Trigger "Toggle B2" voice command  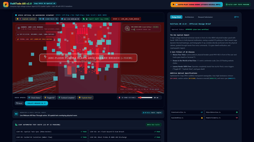(x=50, y=98)
